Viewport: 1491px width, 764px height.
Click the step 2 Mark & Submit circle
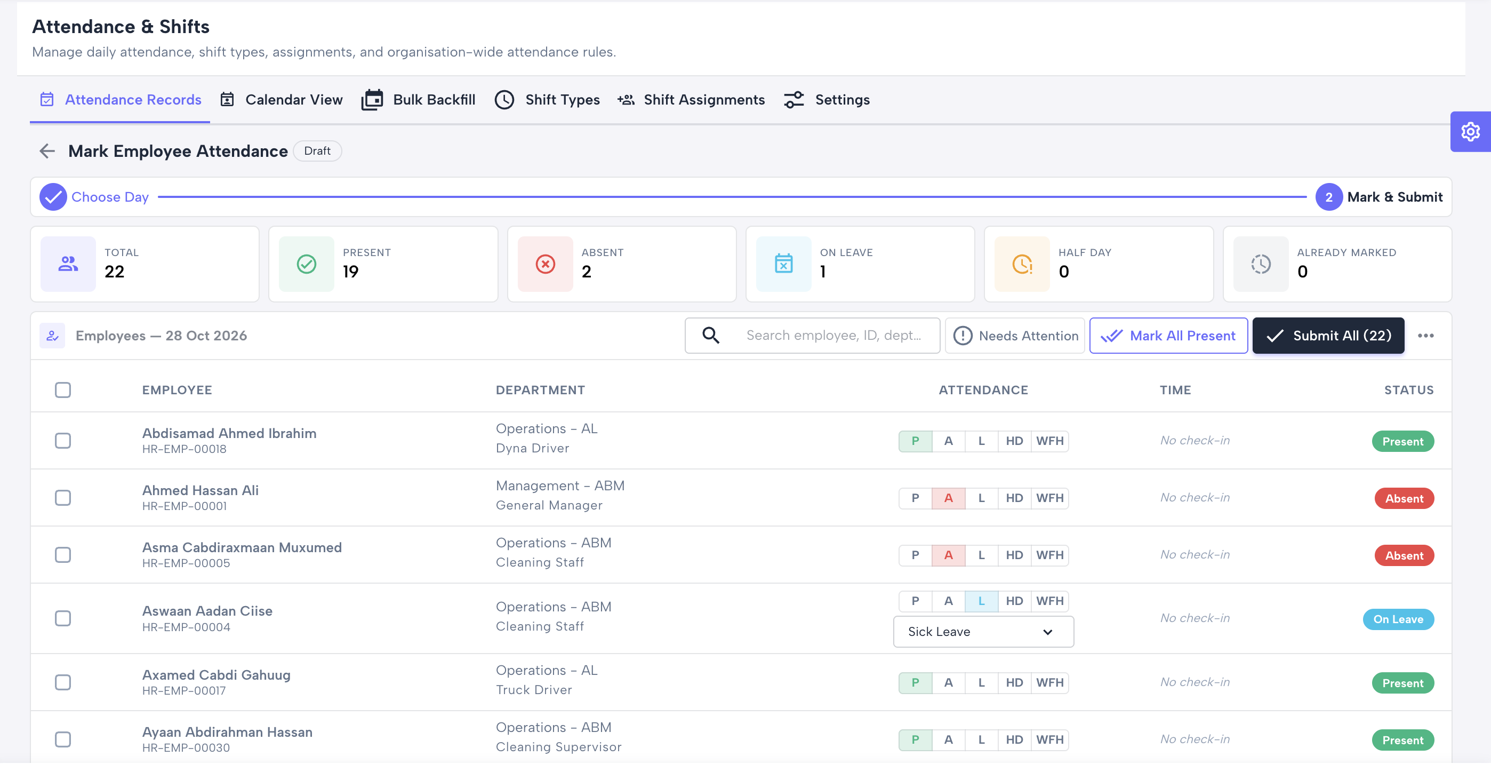pos(1329,197)
